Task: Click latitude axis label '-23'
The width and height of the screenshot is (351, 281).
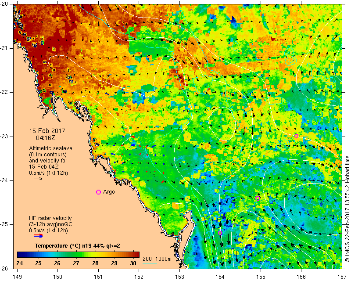Action: [x=4, y=137]
